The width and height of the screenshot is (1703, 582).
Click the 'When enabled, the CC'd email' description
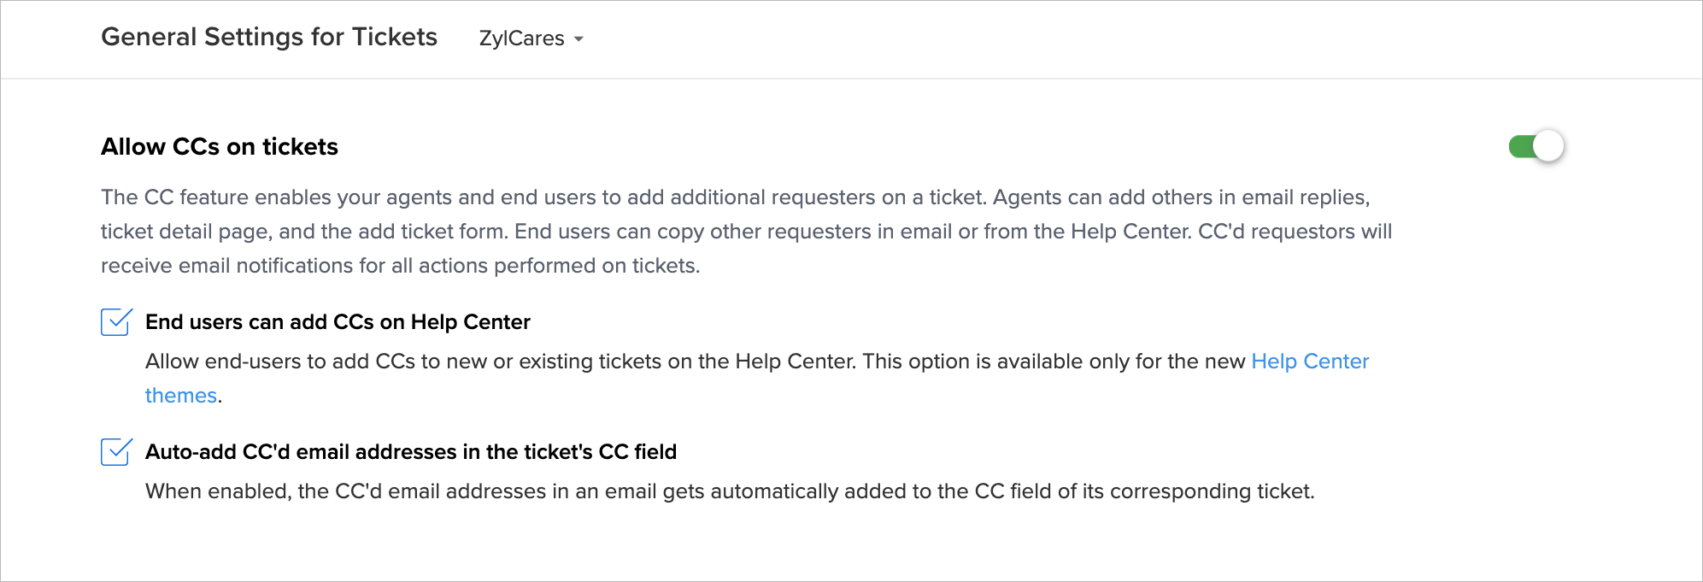729,491
